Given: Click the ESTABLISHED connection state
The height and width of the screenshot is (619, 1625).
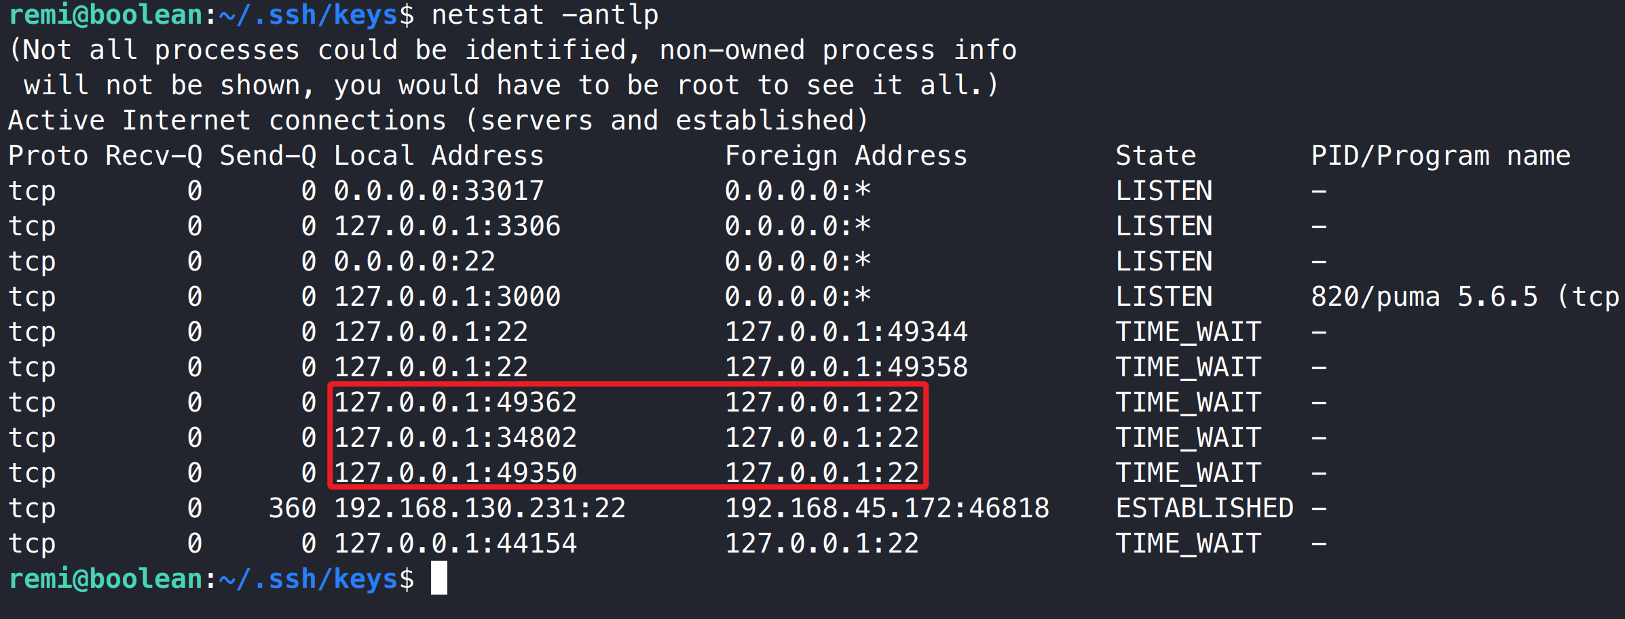Looking at the screenshot, I should [1204, 508].
